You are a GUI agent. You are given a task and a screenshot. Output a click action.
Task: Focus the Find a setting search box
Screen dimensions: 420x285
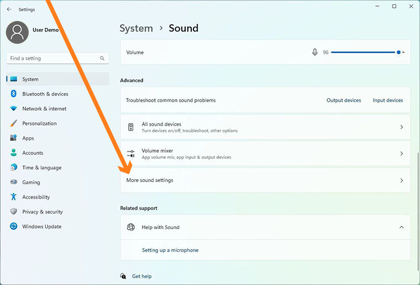click(x=57, y=58)
